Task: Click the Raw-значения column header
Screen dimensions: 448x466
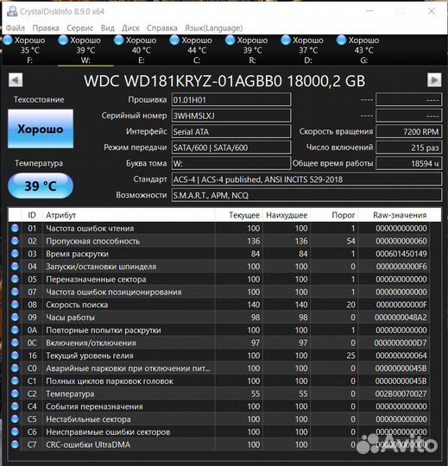Action: (x=394, y=215)
